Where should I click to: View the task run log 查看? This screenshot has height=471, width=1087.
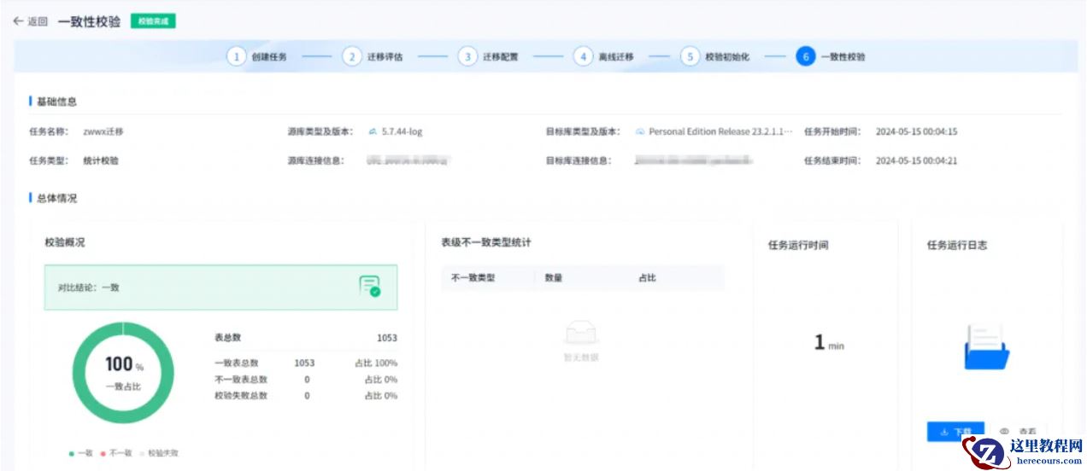[x=1019, y=432]
